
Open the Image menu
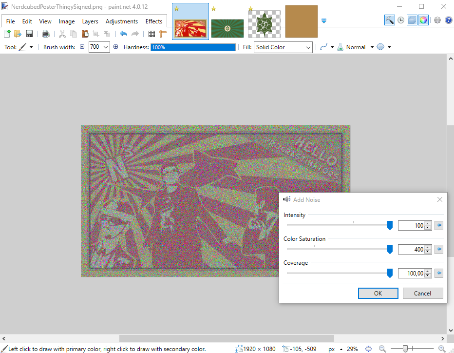tap(67, 21)
